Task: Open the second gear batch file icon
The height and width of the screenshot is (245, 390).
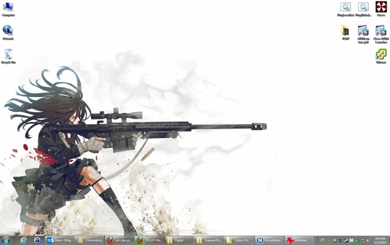Action: (363, 9)
